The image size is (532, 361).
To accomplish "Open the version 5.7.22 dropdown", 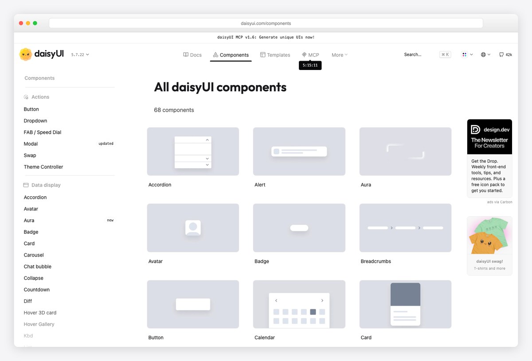I will coord(80,54).
